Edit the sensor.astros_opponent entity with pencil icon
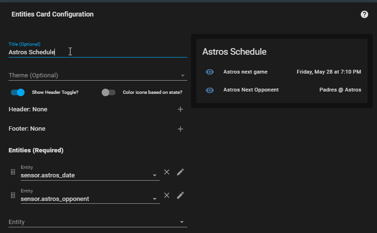The width and height of the screenshot is (377, 233). (180, 195)
